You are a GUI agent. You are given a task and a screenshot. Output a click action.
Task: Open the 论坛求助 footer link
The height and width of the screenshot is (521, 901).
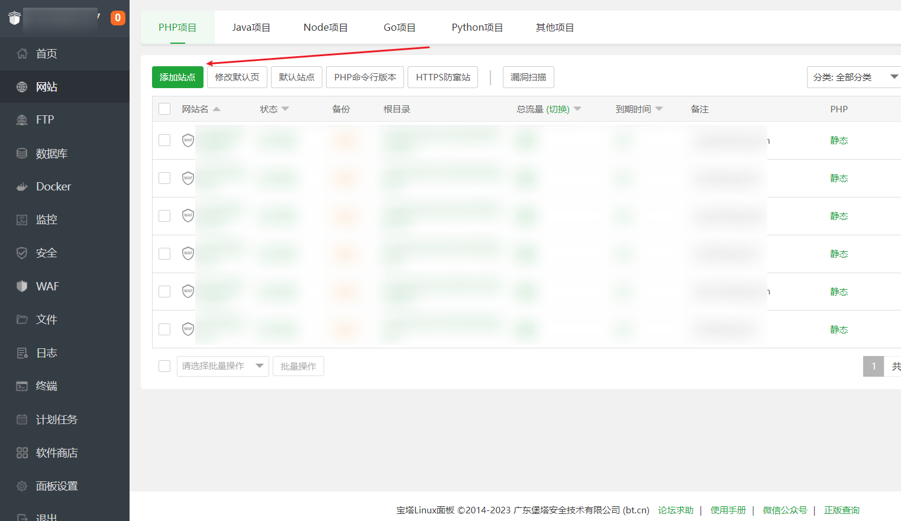tap(676, 510)
